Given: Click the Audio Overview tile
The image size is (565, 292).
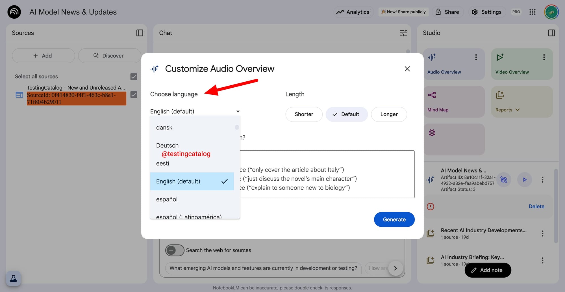Looking at the screenshot, I should pyautogui.click(x=454, y=64).
